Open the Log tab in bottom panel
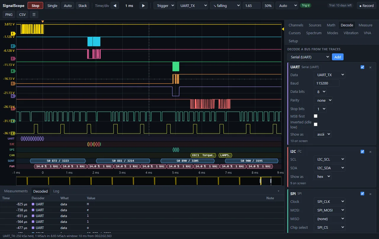This screenshot has height=239, width=379. point(56,191)
